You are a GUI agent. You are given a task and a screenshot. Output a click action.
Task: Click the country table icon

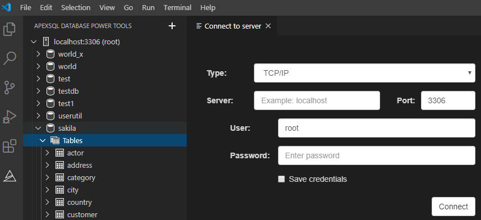click(59, 202)
